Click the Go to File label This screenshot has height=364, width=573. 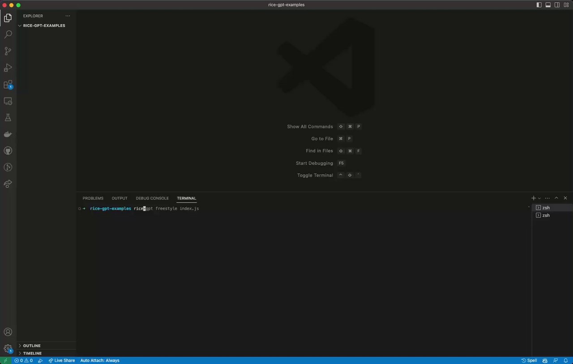coord(322,139)
